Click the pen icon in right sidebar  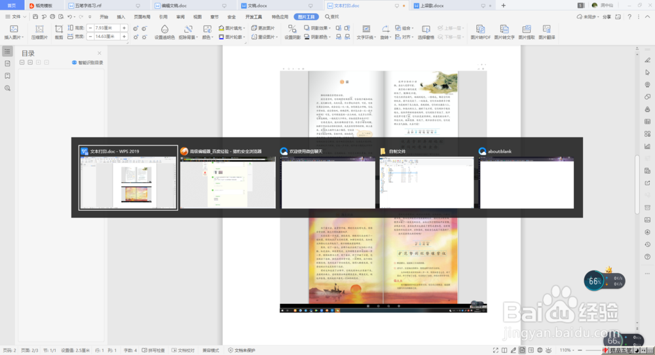click(648, 60)
